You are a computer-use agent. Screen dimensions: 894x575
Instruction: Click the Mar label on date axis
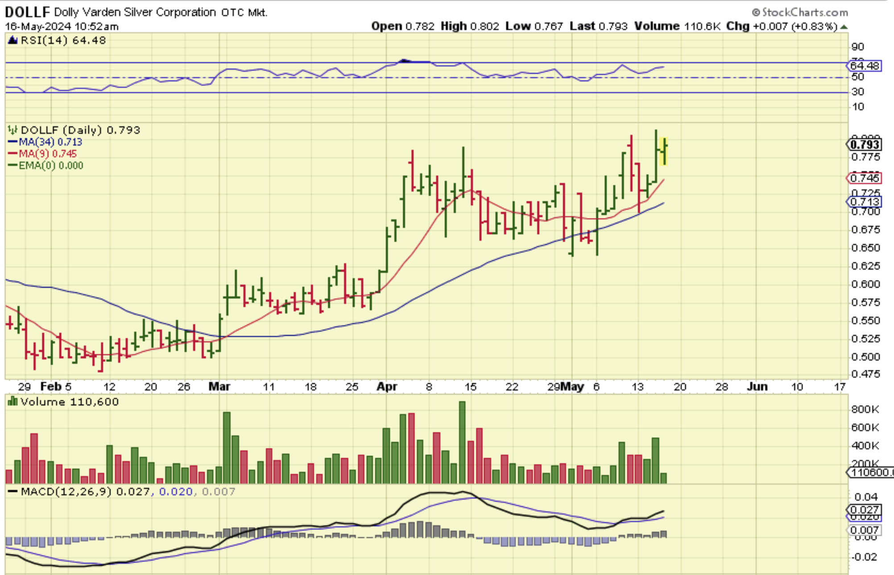click(219, 386)
